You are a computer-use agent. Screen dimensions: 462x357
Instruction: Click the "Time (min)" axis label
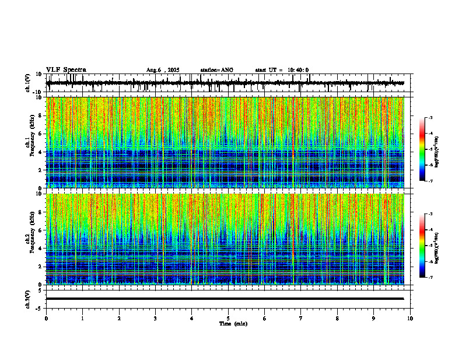pyautogui.click(x=233, y=324)
